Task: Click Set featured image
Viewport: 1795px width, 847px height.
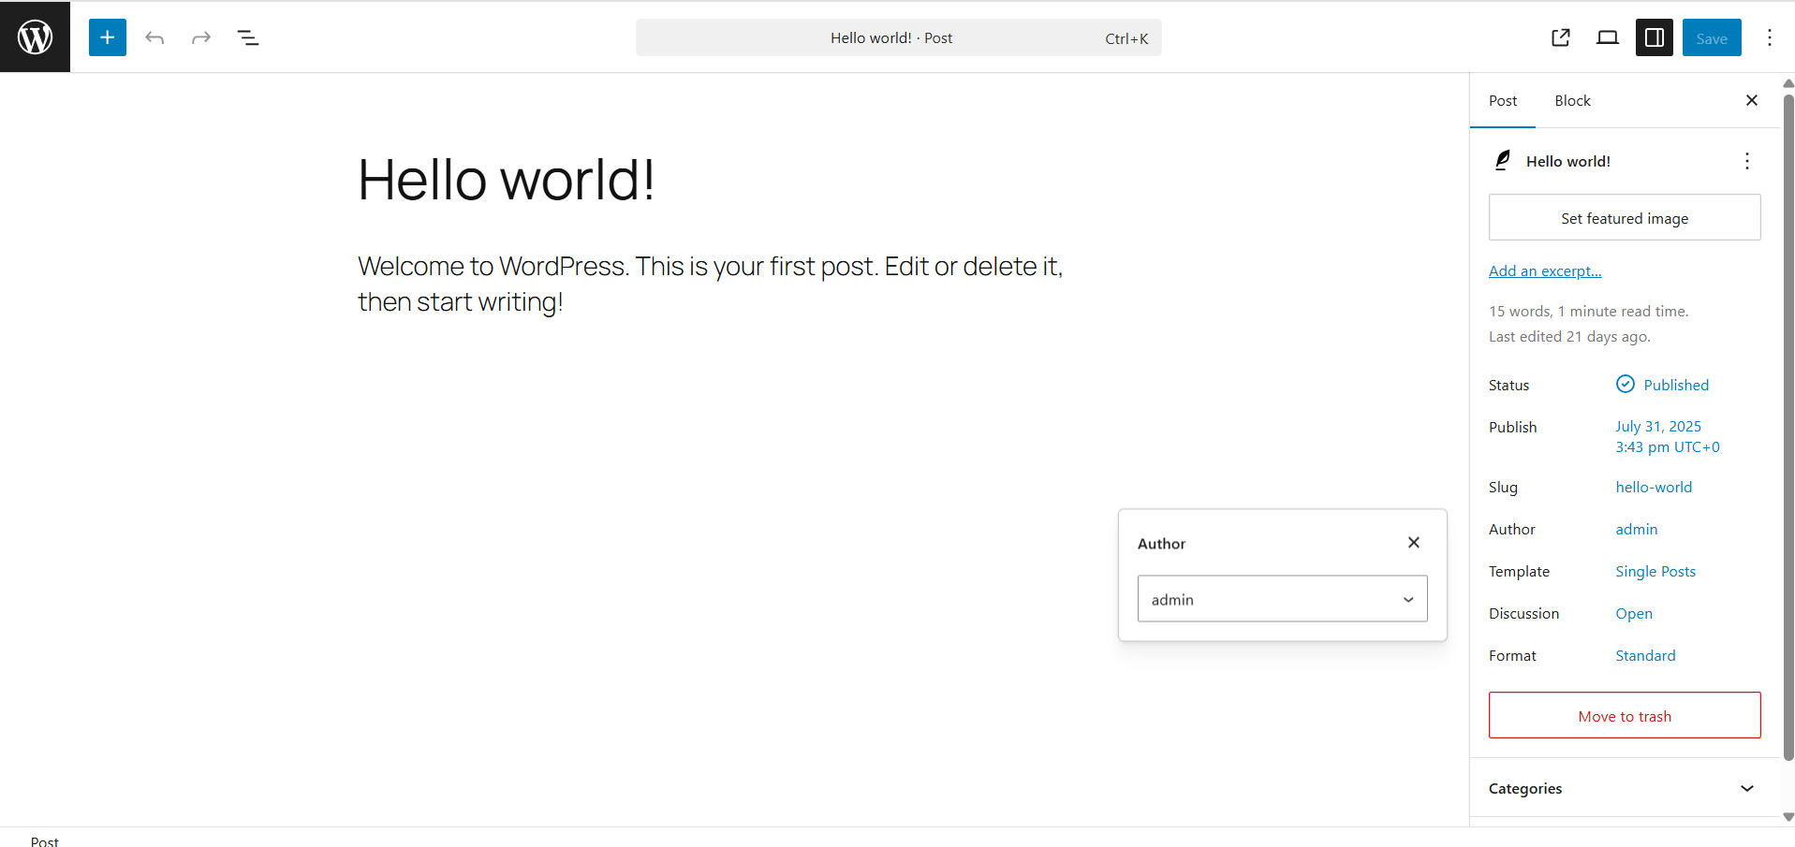Action: coord(1625,218)
